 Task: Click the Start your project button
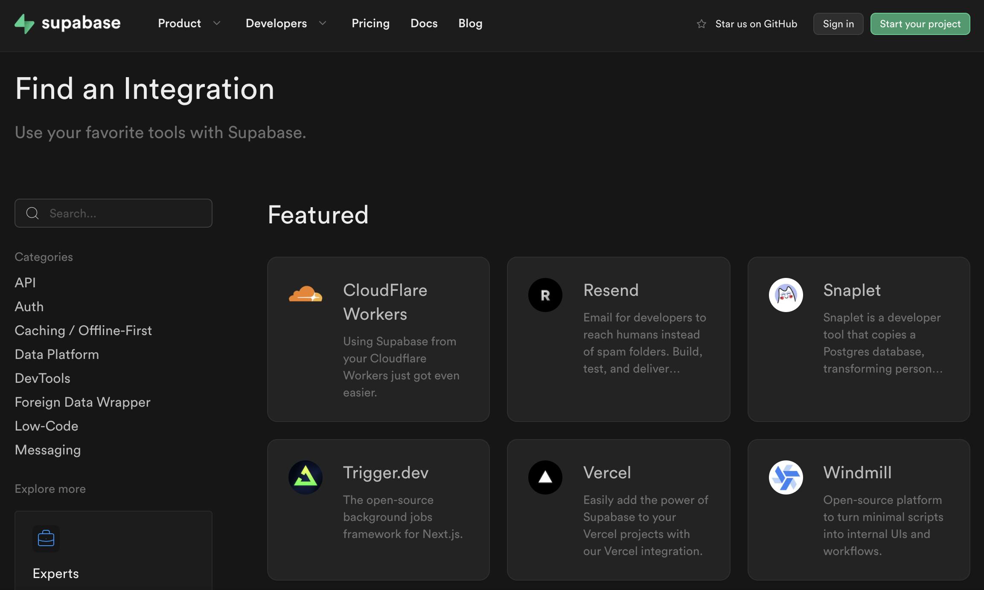920,24
